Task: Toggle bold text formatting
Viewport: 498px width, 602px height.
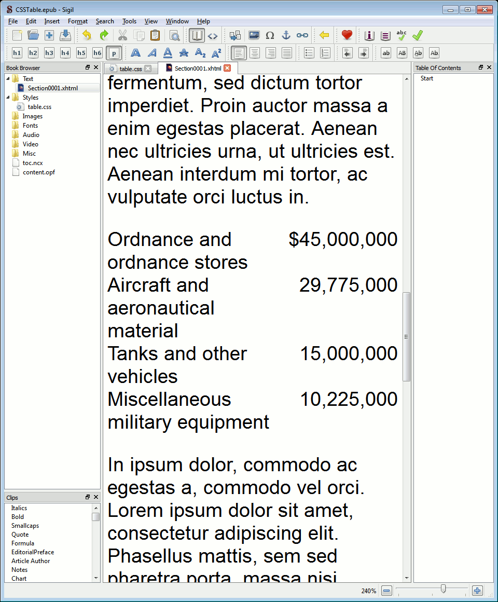Action: tap(135, 53)
